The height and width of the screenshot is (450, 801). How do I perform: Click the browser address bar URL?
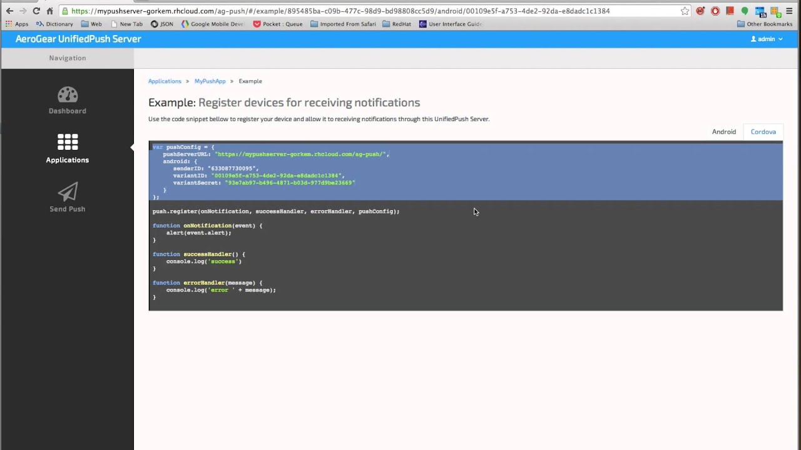(340, 11)
